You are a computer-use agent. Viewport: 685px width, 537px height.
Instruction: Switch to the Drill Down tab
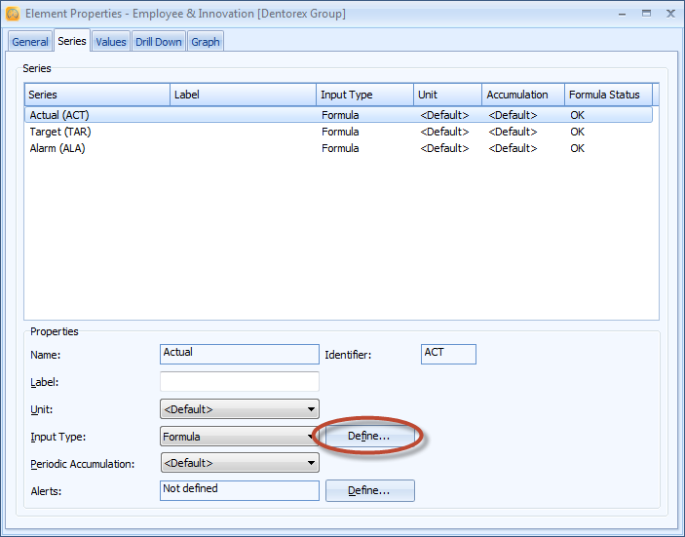[x=158, y=42]
